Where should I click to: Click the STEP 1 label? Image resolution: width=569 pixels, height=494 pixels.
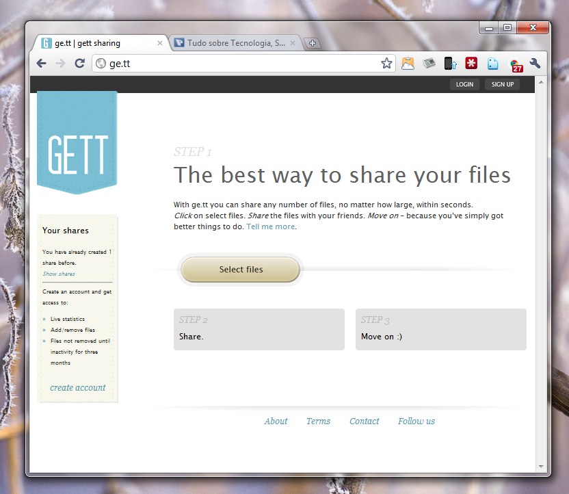coord(192,152)
